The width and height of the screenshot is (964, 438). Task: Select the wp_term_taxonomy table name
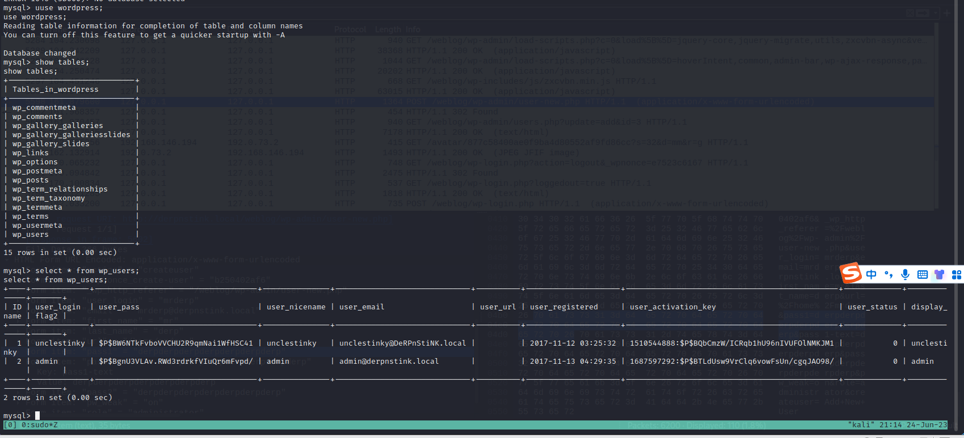click(x=49, y=198)
